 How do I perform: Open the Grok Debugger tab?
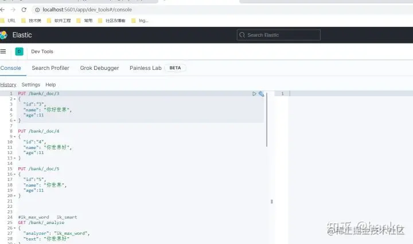[99, 68]
